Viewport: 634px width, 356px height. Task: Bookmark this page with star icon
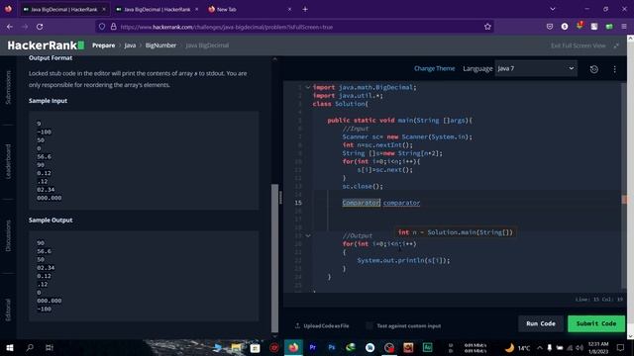point(487,27)
